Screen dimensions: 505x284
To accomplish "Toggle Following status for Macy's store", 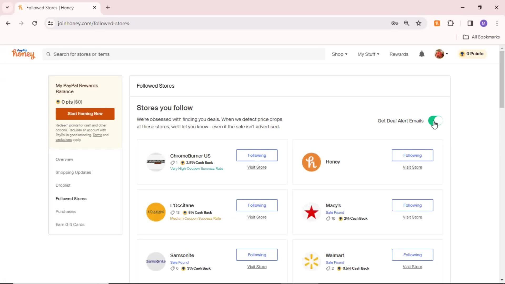I will coord(412,205).
